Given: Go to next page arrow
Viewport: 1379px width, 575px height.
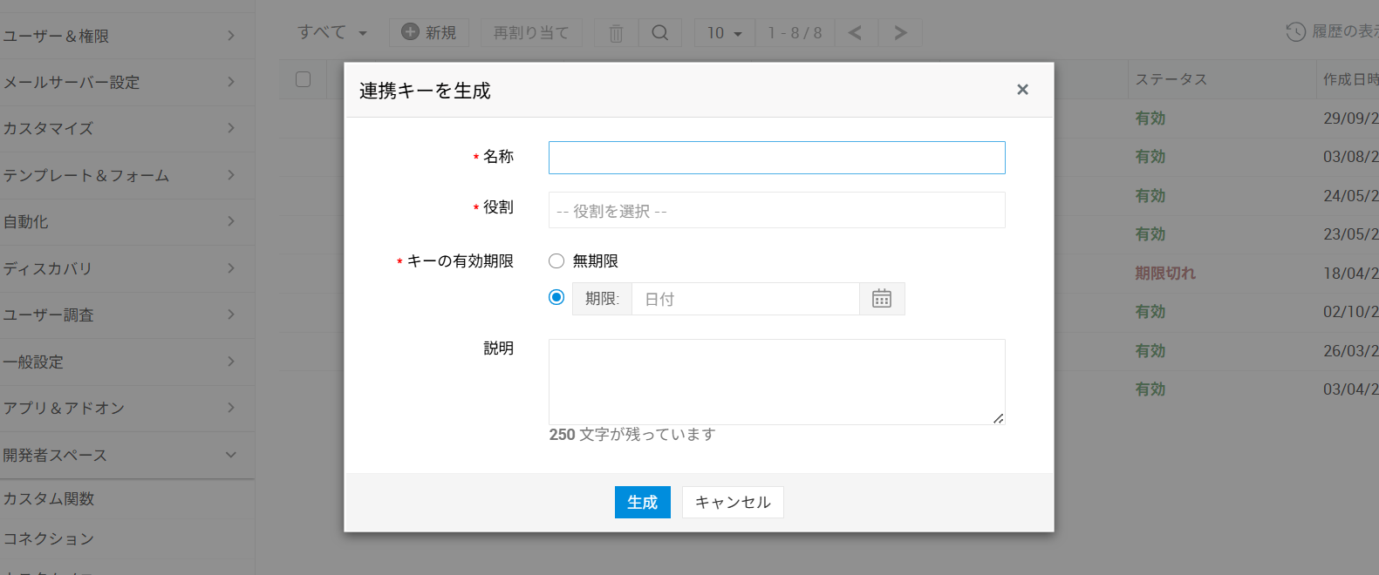Looking at the screenshot, I should click(x=900, y=33).
